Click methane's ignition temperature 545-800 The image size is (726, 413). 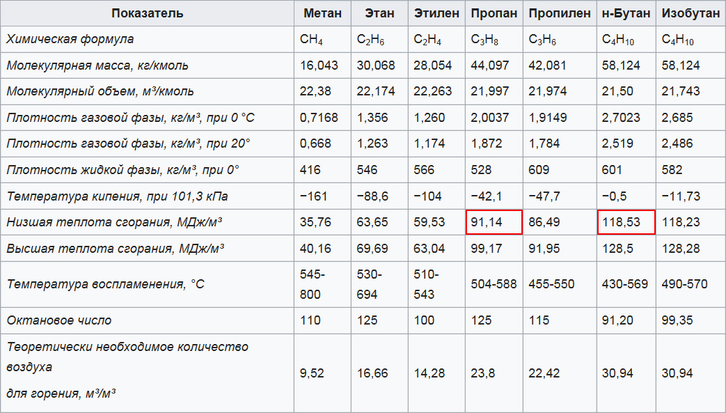click(310, 284)
